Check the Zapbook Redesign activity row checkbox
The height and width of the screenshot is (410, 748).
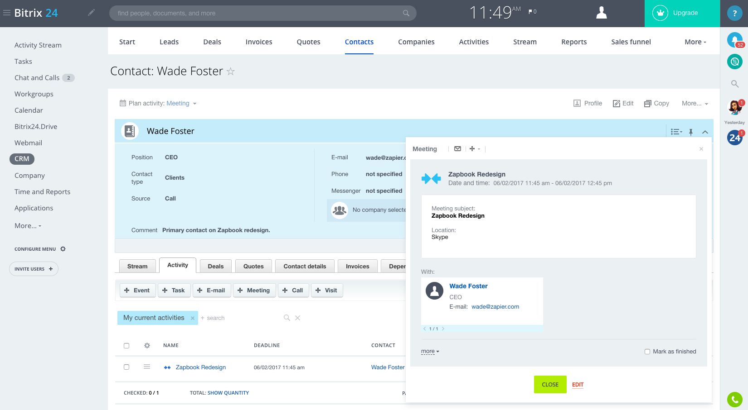126,367
